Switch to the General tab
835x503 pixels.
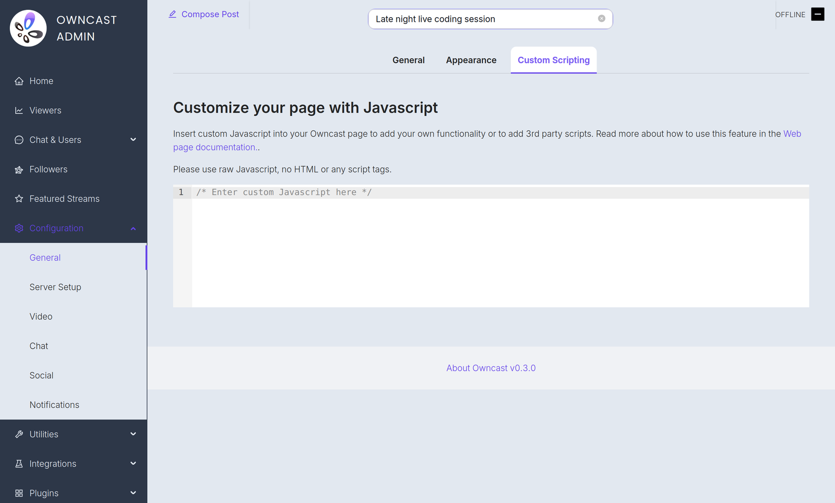409,60
